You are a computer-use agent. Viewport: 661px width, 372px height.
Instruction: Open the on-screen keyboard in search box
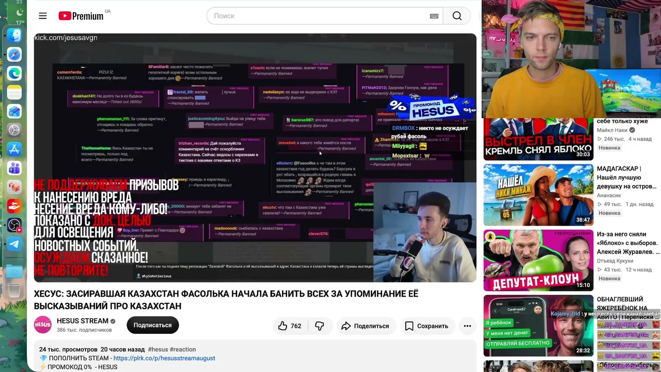(434, 16)
